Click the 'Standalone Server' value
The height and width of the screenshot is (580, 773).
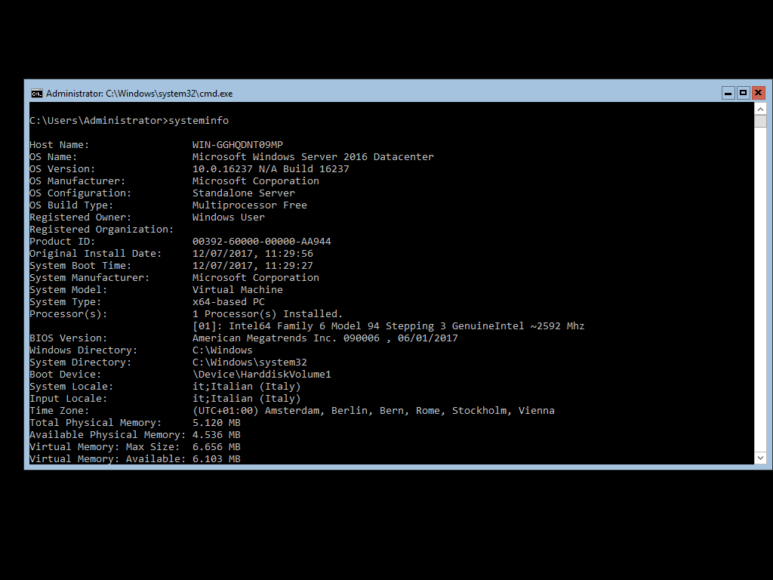point(244,193)
